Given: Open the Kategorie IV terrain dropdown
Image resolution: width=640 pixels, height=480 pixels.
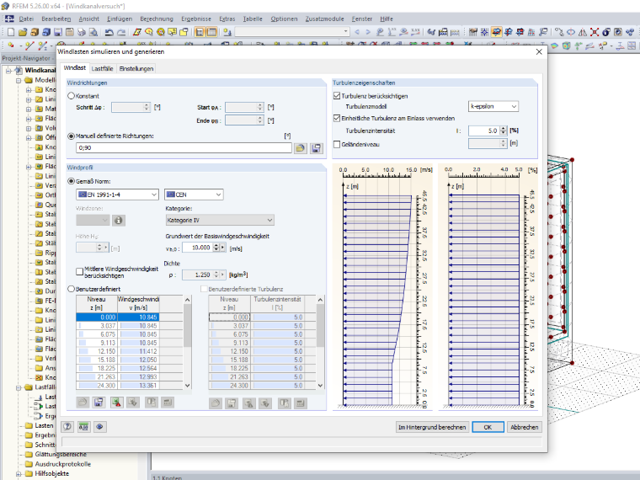Looking at the screenshot, I should pos(220,221).
